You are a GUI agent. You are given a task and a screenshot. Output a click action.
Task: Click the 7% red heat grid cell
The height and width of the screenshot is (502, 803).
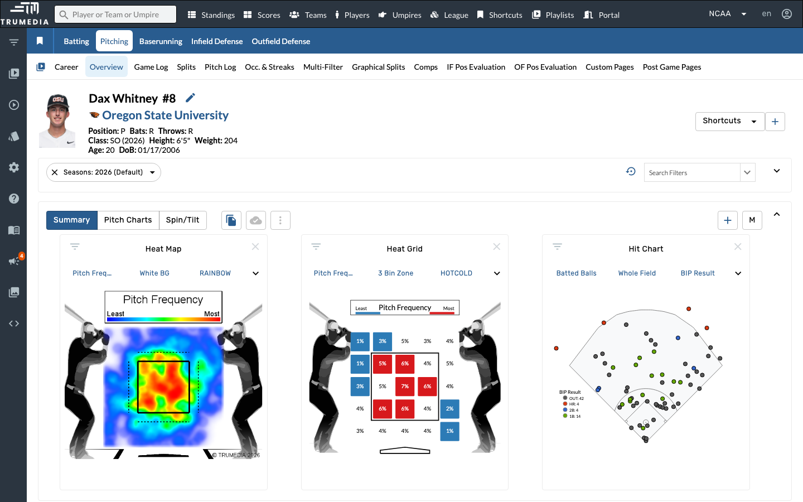[x=405, y=386]
